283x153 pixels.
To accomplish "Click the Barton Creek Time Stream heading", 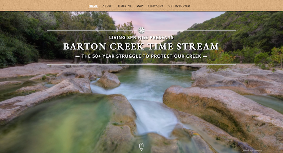I will point(141,47).
